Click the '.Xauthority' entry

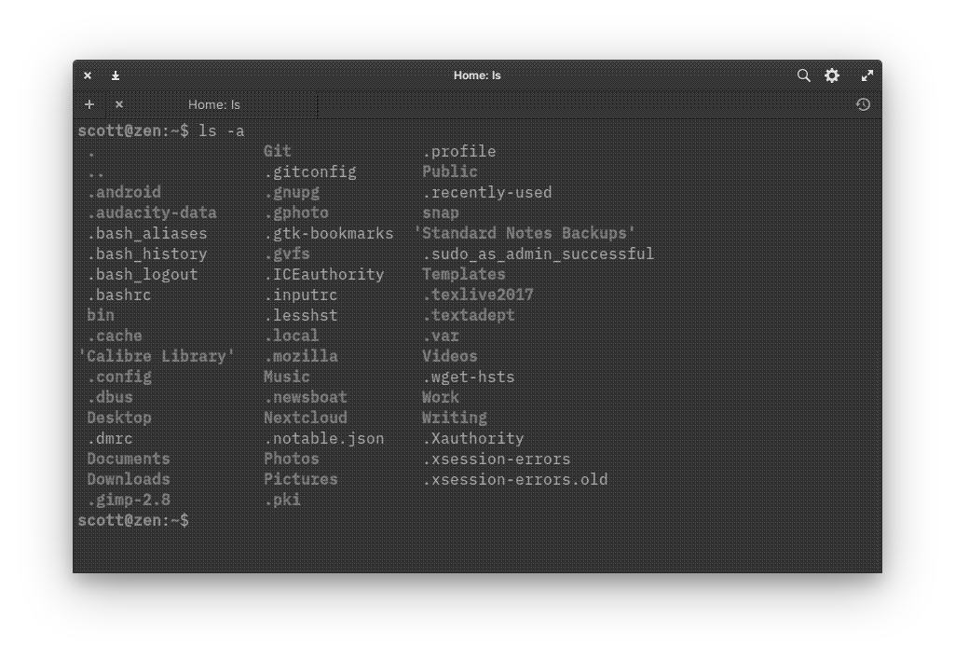(473, 438)
